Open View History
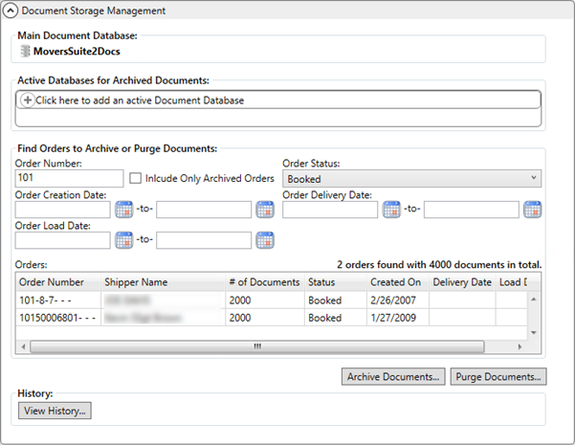This screenshot has width=575, height=445. tap(56, 411)
